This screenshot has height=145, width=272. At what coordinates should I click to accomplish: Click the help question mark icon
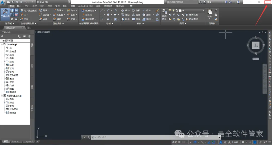click(238, 2)
